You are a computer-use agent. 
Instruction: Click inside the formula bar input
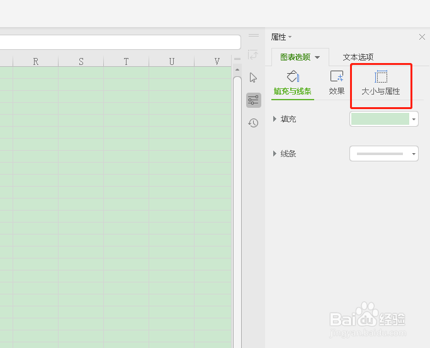point(120,42)
